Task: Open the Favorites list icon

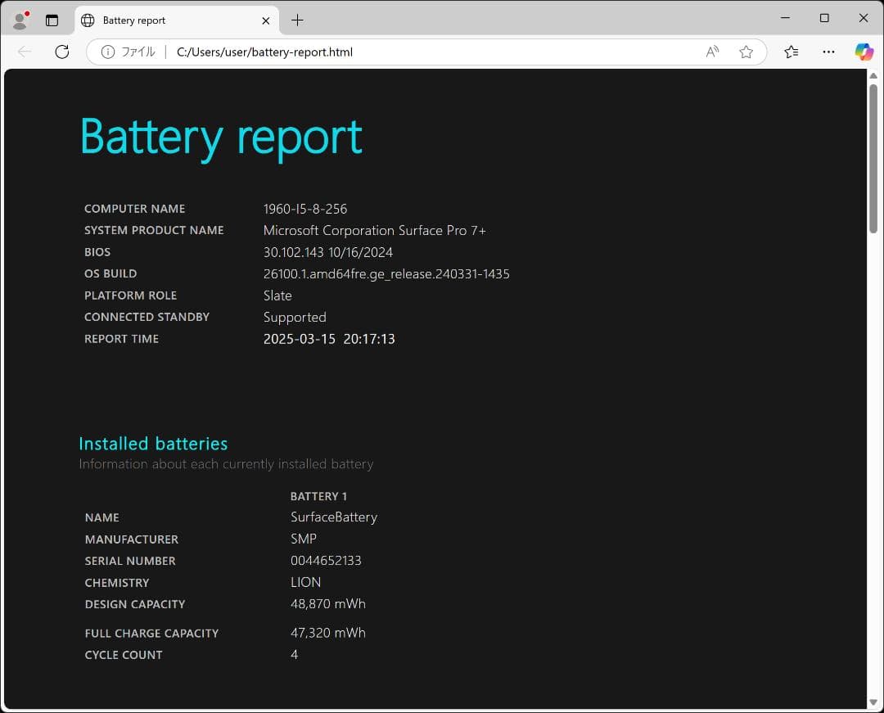Action: click(791, 52)
